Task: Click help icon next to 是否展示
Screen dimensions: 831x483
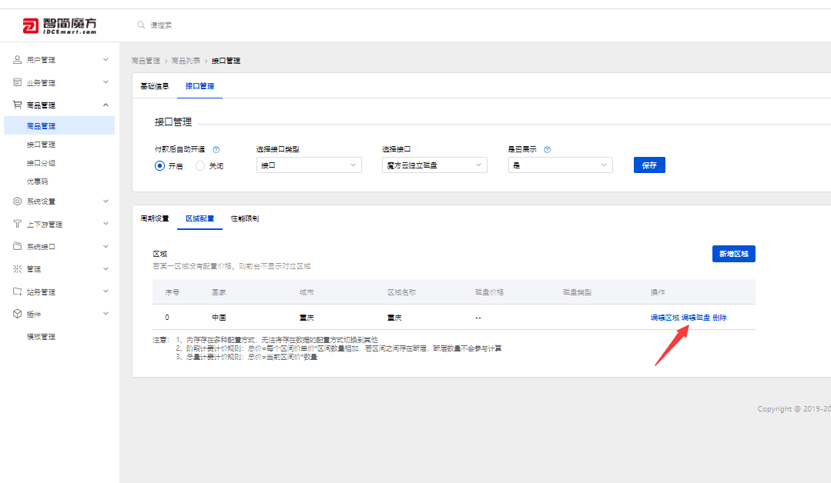Action: [x=548, y=150]
